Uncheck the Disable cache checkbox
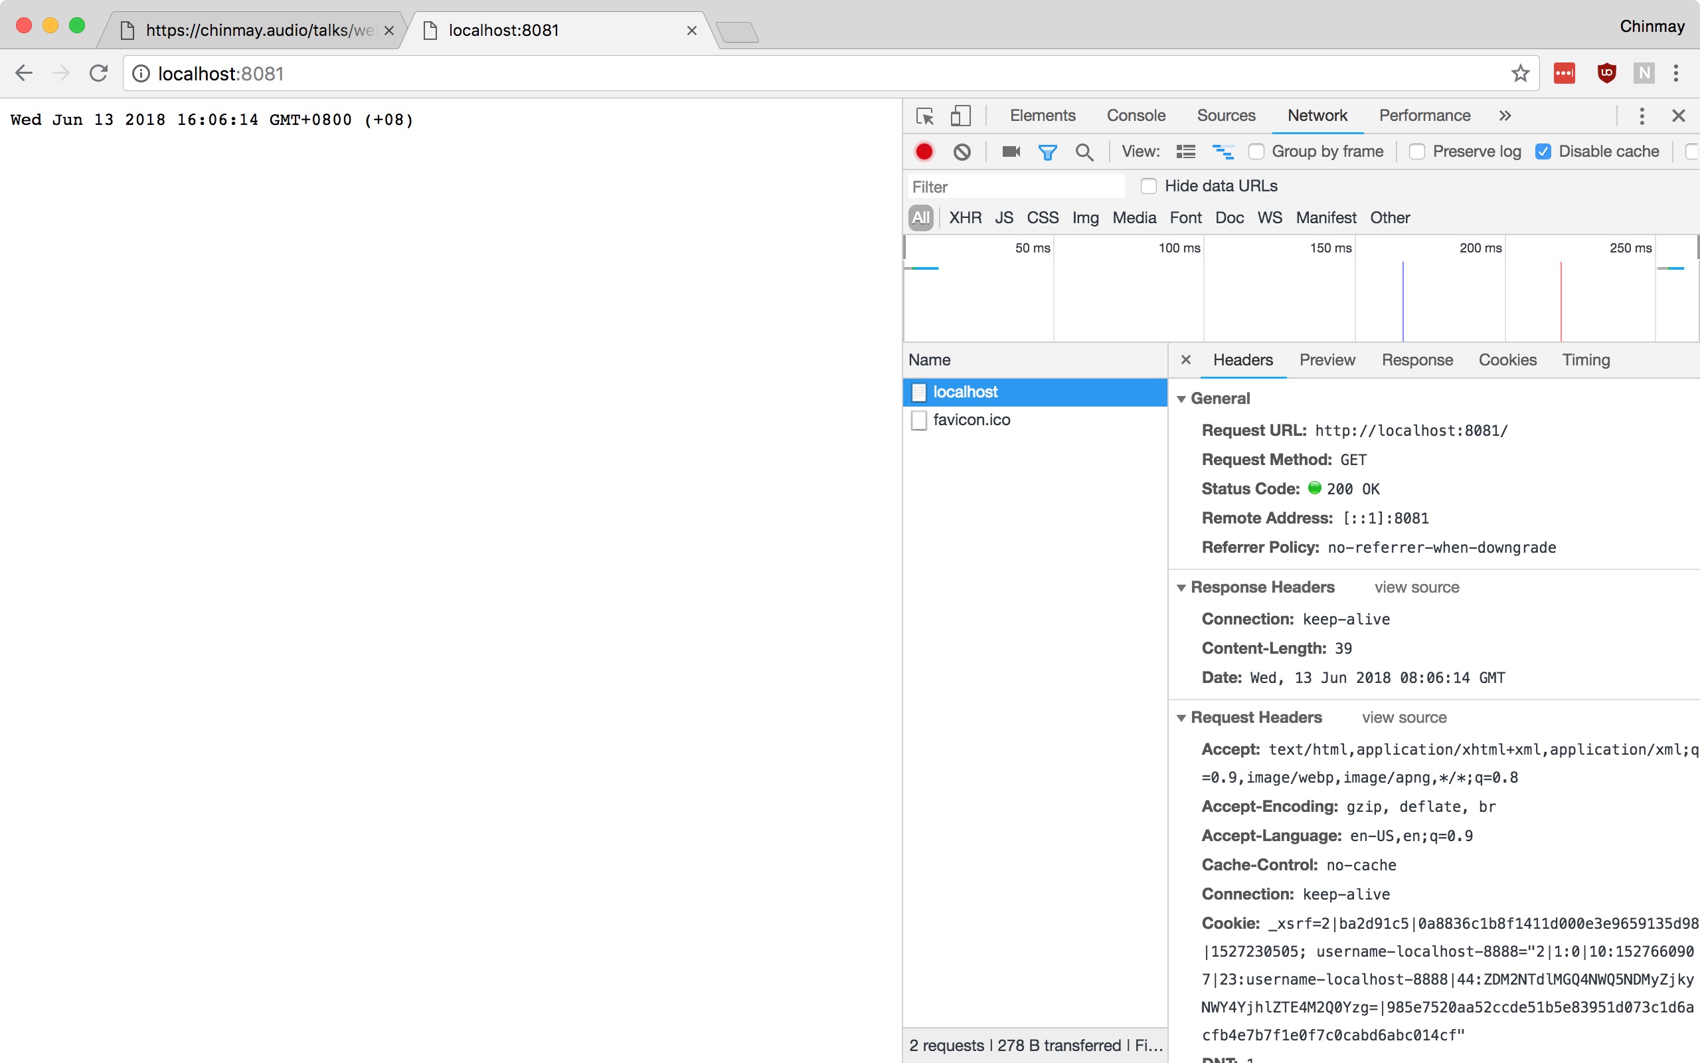This screenshot has height=1063, width=1700. tap(1543, 152)
